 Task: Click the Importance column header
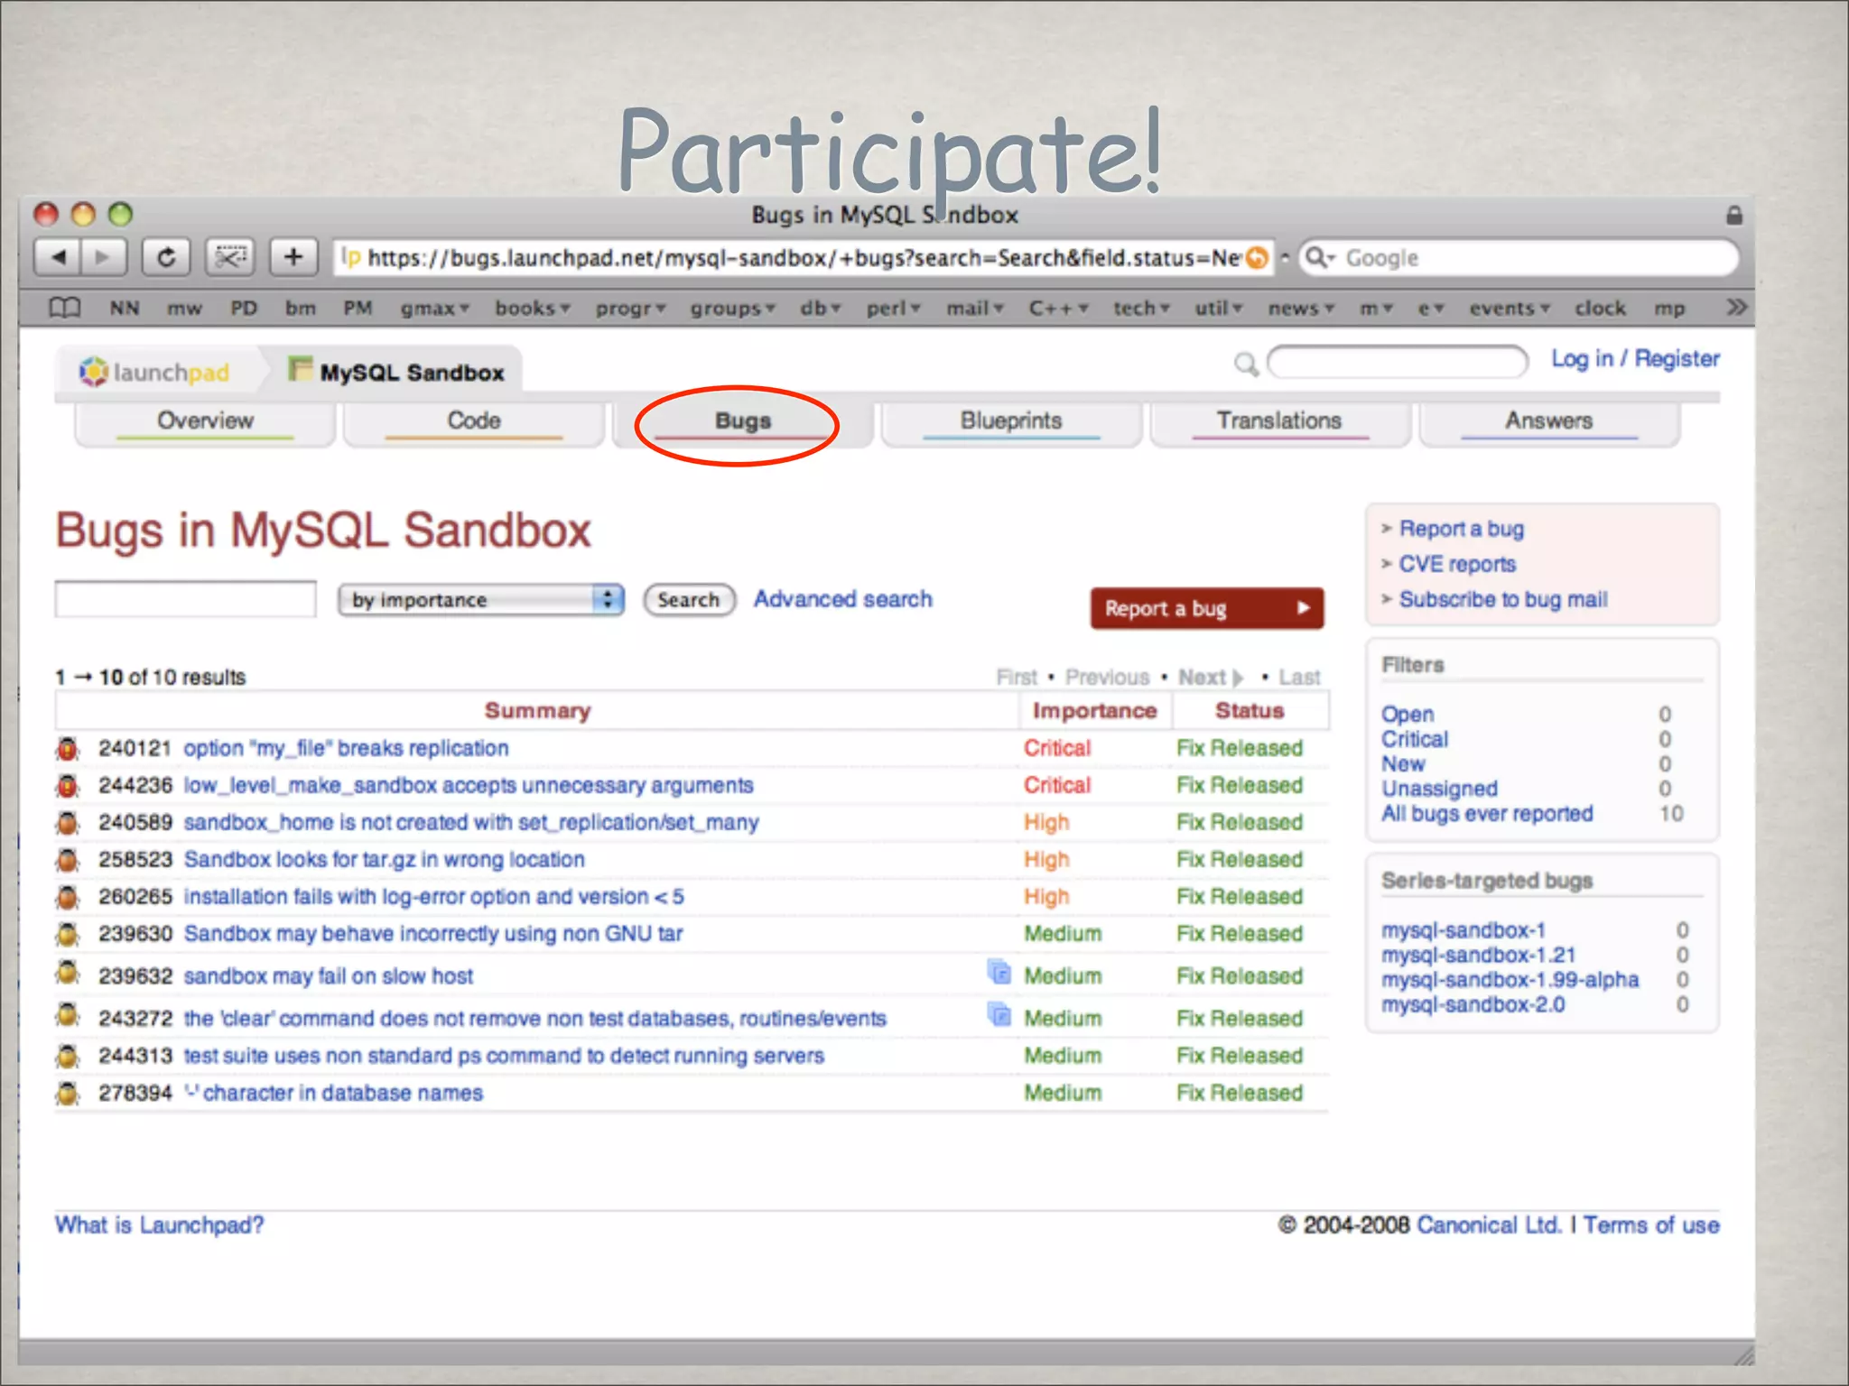[x=1095, y=711]
